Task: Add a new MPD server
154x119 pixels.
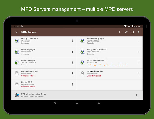Action: coord(119,32)
